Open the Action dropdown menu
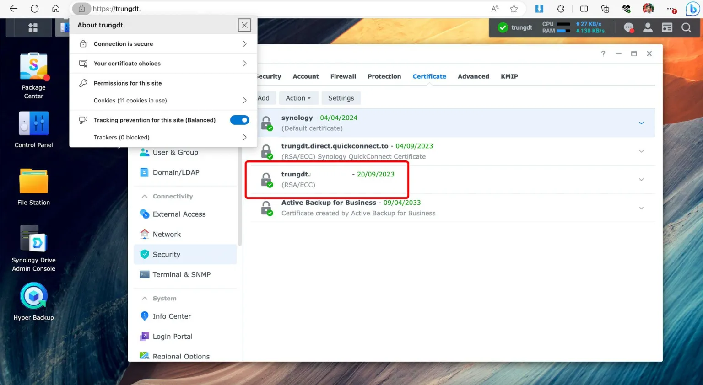703x385 pixels. click(298, 98)
